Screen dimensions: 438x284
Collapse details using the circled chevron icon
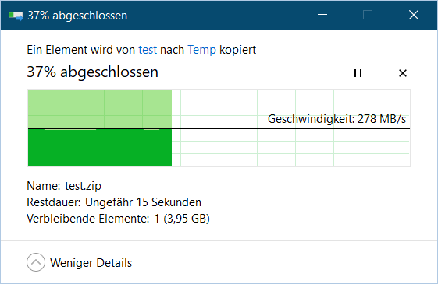pos(36,262)
